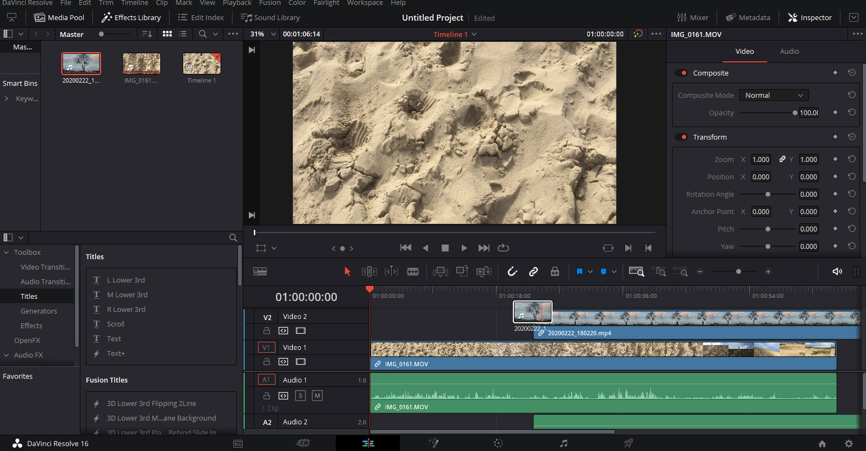Open the Fusion menu
This screenshot has width=866, height=451.
(x=269, y=3)
